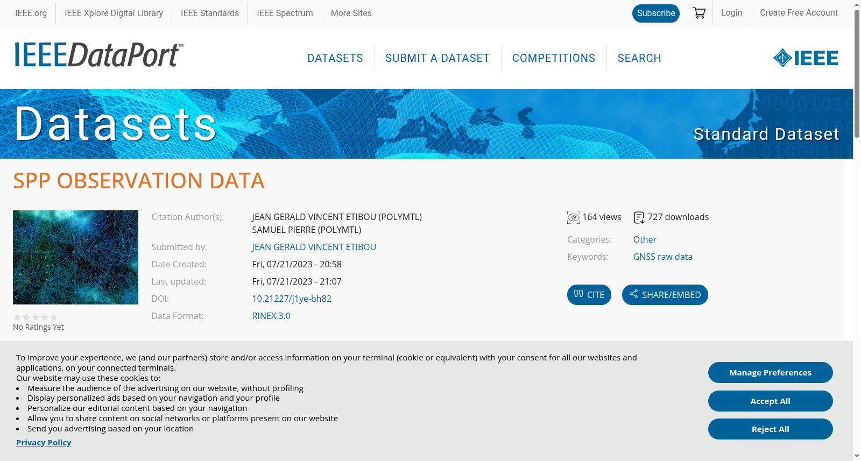
Task: Click the views eye icon
Action: [x=574, y=217]
